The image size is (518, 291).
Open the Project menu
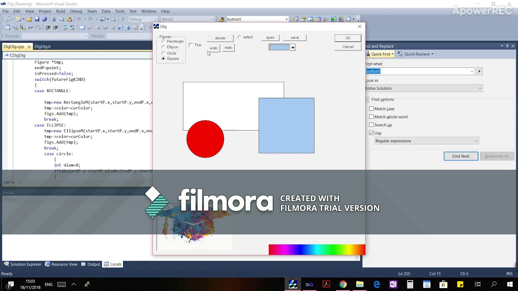(x=45, y=11)
